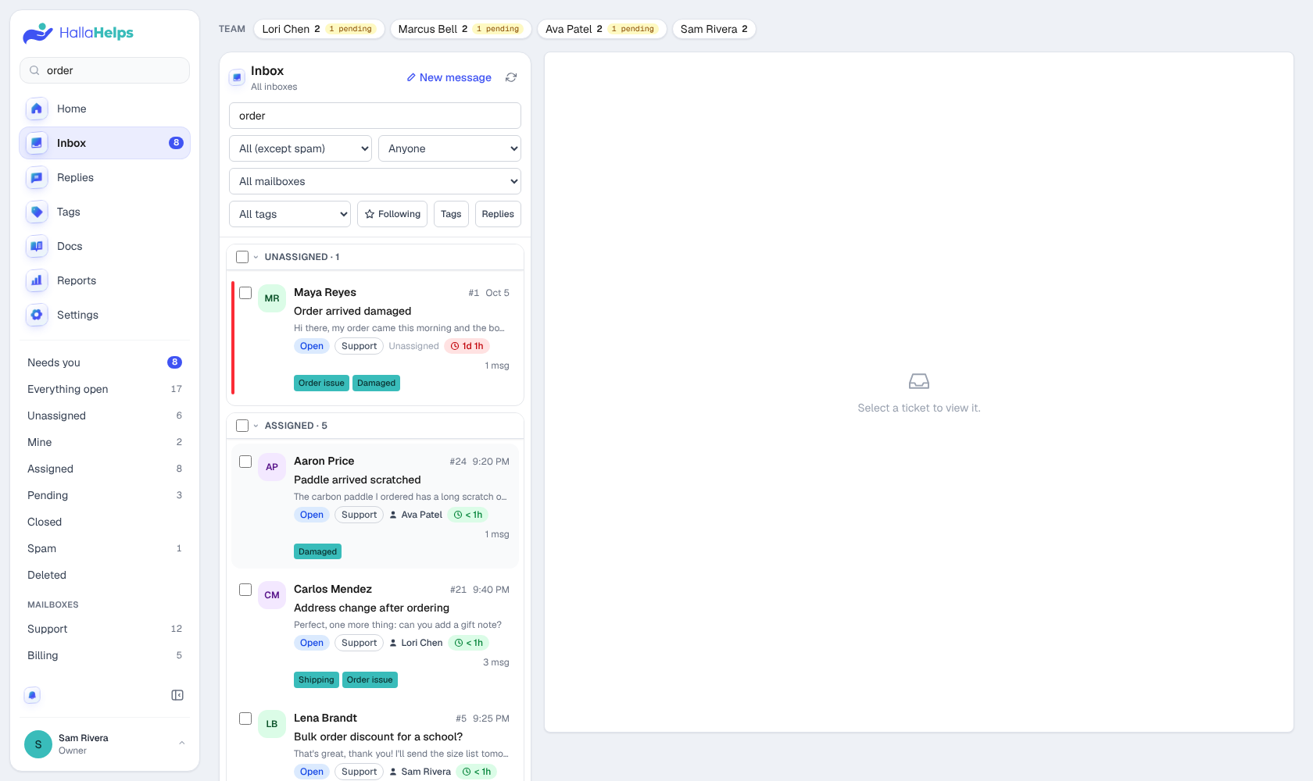Open the Inbox nav item

pyautogui.click(x=105, y=143)
